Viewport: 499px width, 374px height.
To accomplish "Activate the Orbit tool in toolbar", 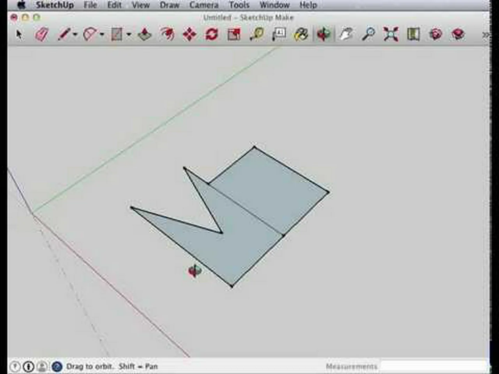I will [324, 34].
